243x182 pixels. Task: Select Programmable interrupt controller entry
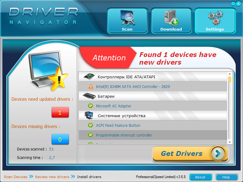[153, 135]
